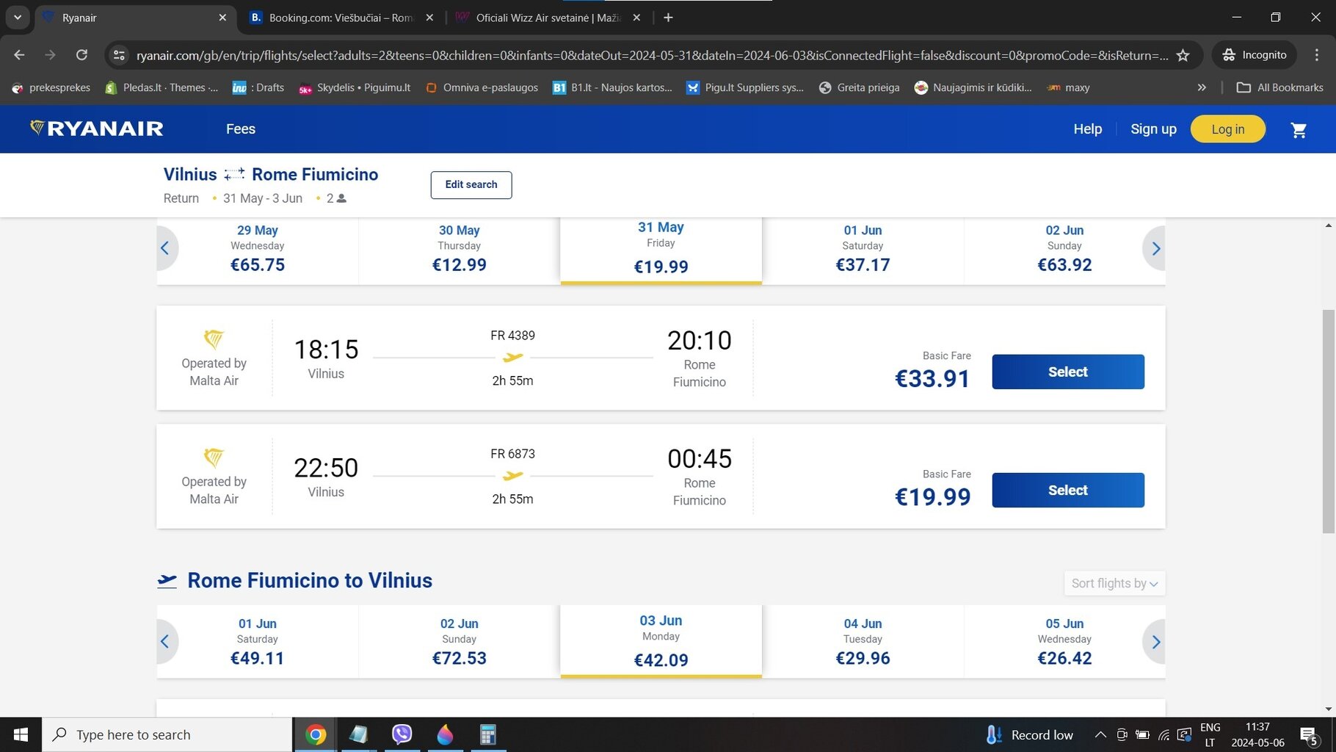This screenshot has width=1336, height=752.
Task: Close the Ryanair tab
Action: (x=222, y=18)
